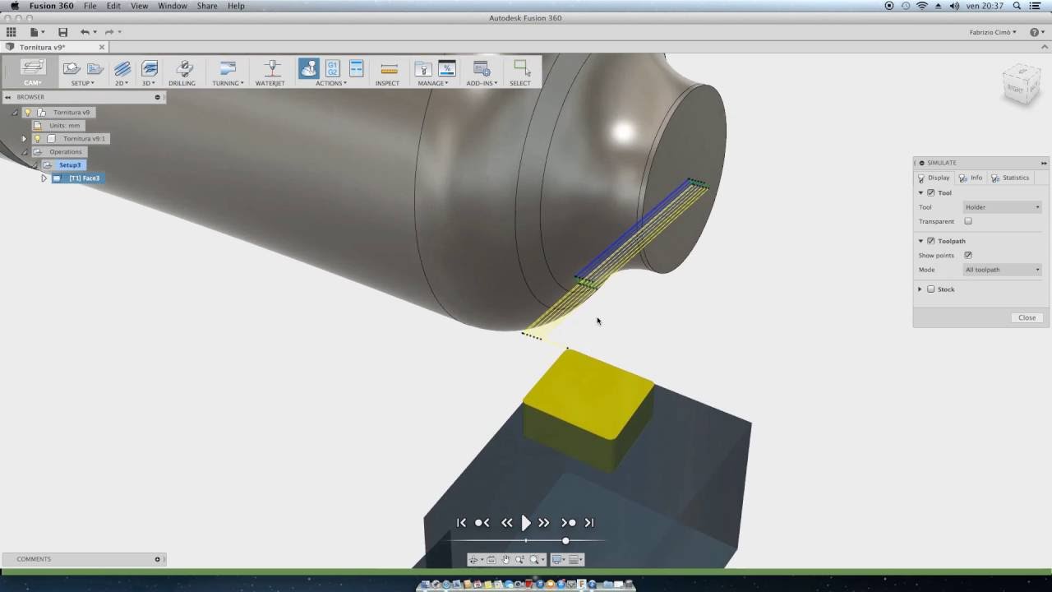Open the View menu
The width and height of the screenshot is (1052, 592).
click(x=139, y=6)
